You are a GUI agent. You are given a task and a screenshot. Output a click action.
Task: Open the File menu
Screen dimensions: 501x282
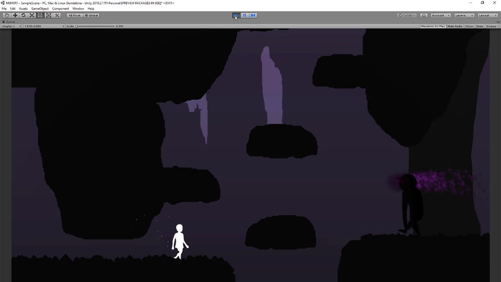(x=4, y=9)
